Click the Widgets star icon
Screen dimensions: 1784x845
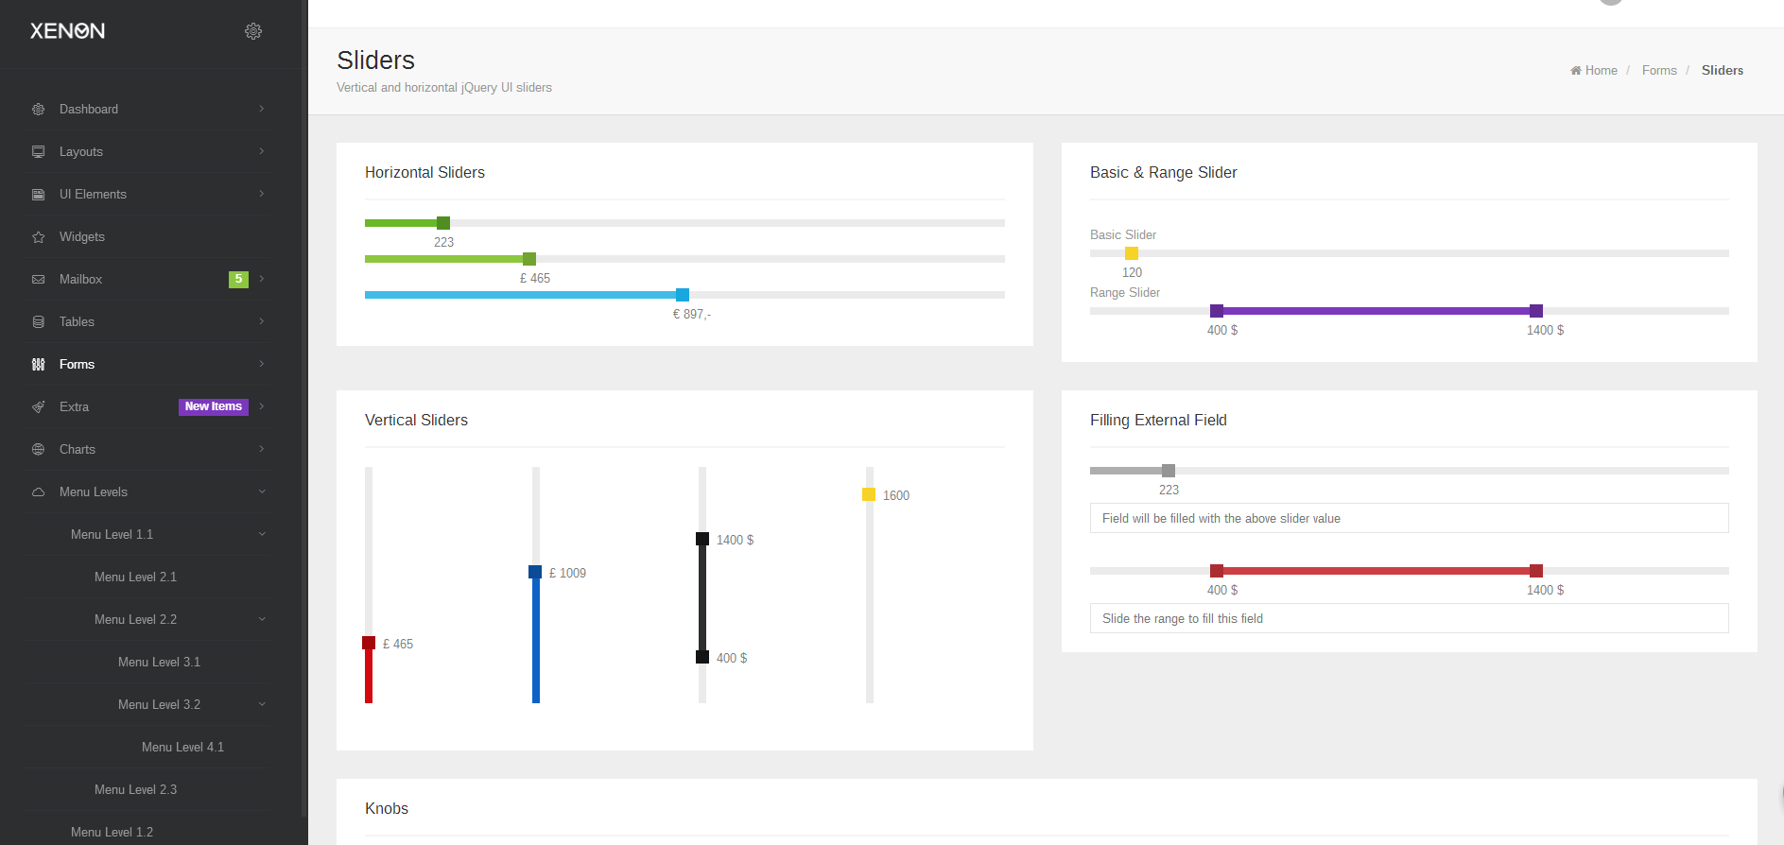39,237
